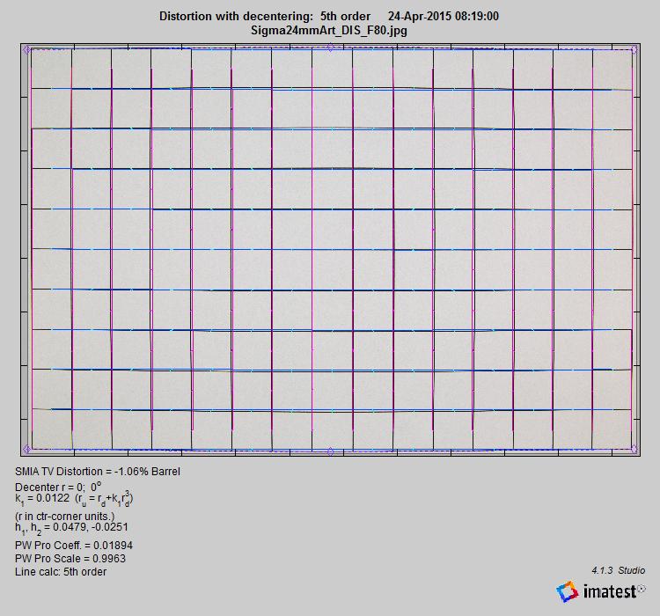Click the Sigma24mmArt_DIS_F80.jpg filename
The width and height of the screenshot is (660, 616).
329,30
